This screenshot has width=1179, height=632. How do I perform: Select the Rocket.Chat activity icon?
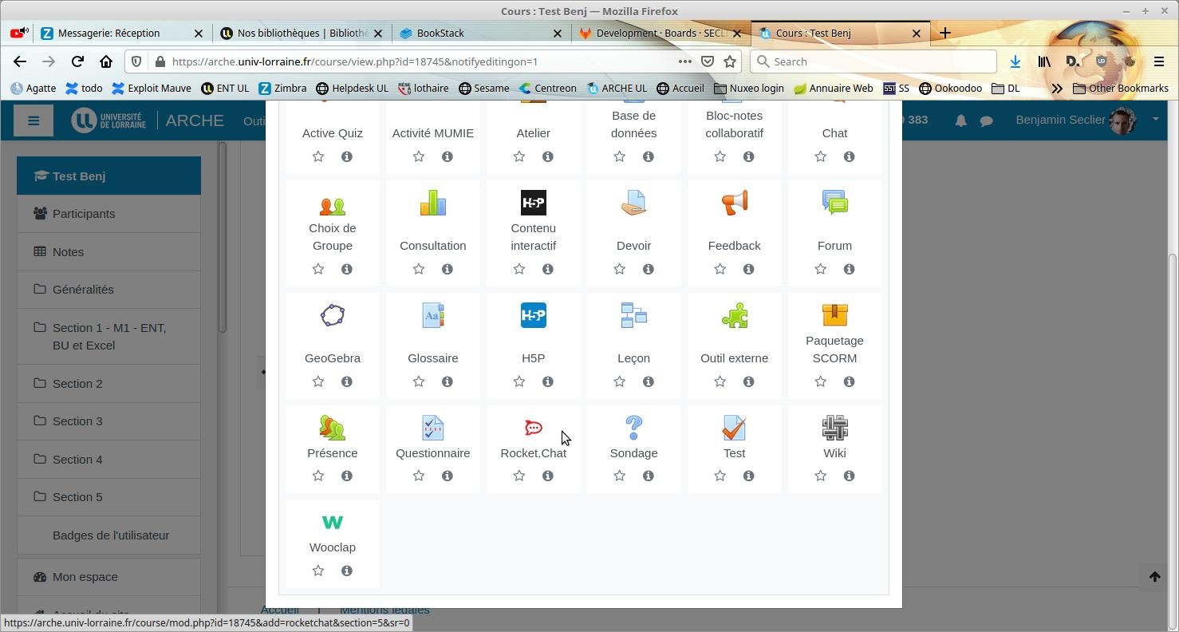click(x=533, y=429)
